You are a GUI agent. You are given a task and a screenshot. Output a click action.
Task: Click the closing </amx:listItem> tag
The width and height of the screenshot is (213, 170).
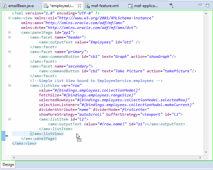56,129
